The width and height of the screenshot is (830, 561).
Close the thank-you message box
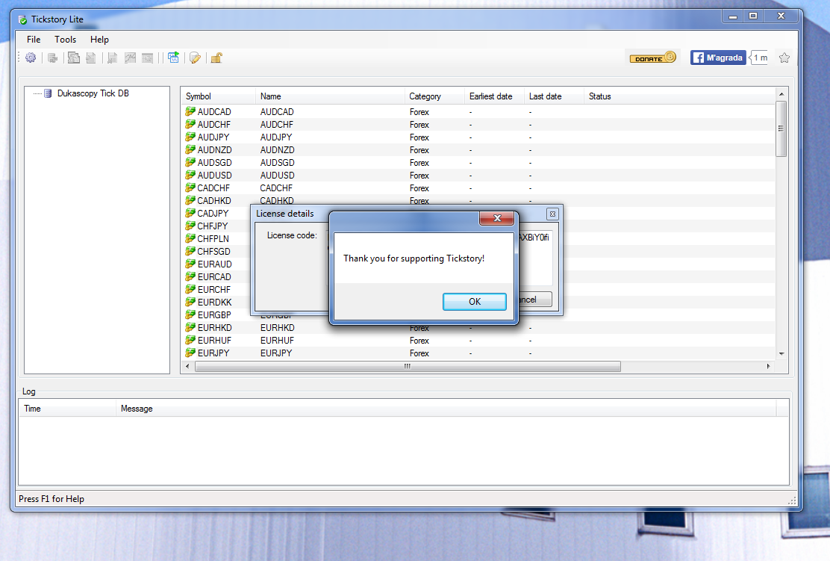[x=496, y=217]
